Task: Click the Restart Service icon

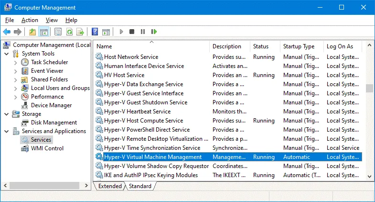Action: click(x=154, y=32)
